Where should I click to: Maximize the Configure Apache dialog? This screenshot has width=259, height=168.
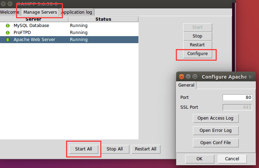[195, 76]
